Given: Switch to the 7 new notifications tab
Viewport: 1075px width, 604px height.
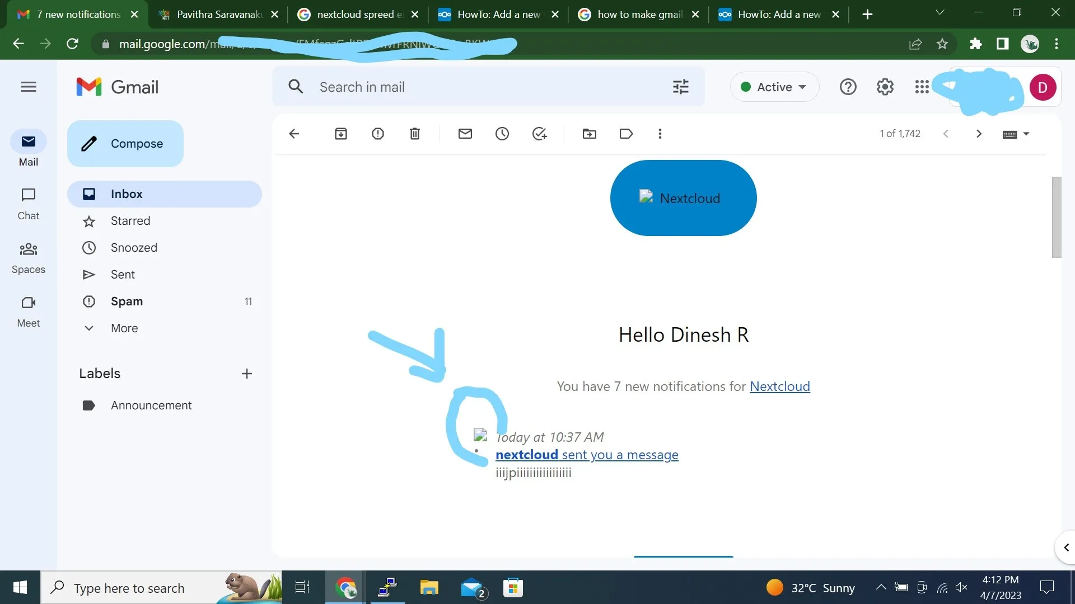Looking at the screenshot, I should point(78,15).
